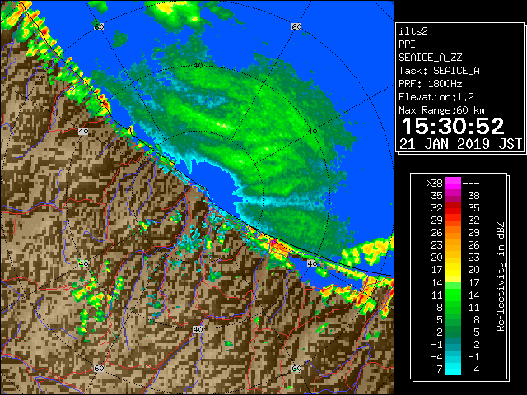Viewport: 527px width, 395px height.
Task: Select the red 32 to 35 legend band
Action: coord(453,207)
